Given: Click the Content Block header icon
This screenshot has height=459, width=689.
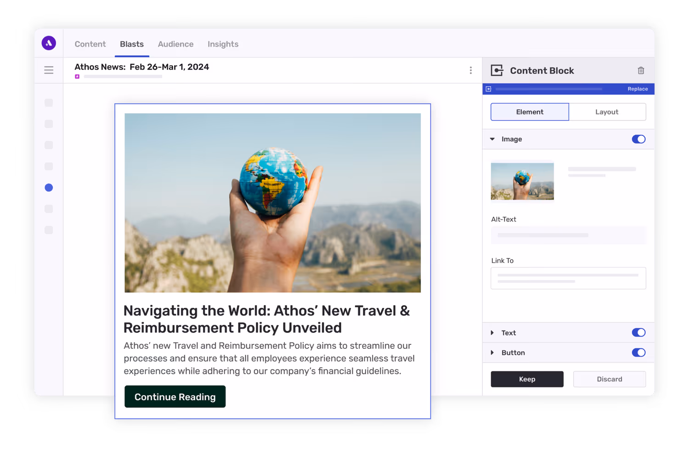Looking at the screenshot, I should (x=497, y=70).
